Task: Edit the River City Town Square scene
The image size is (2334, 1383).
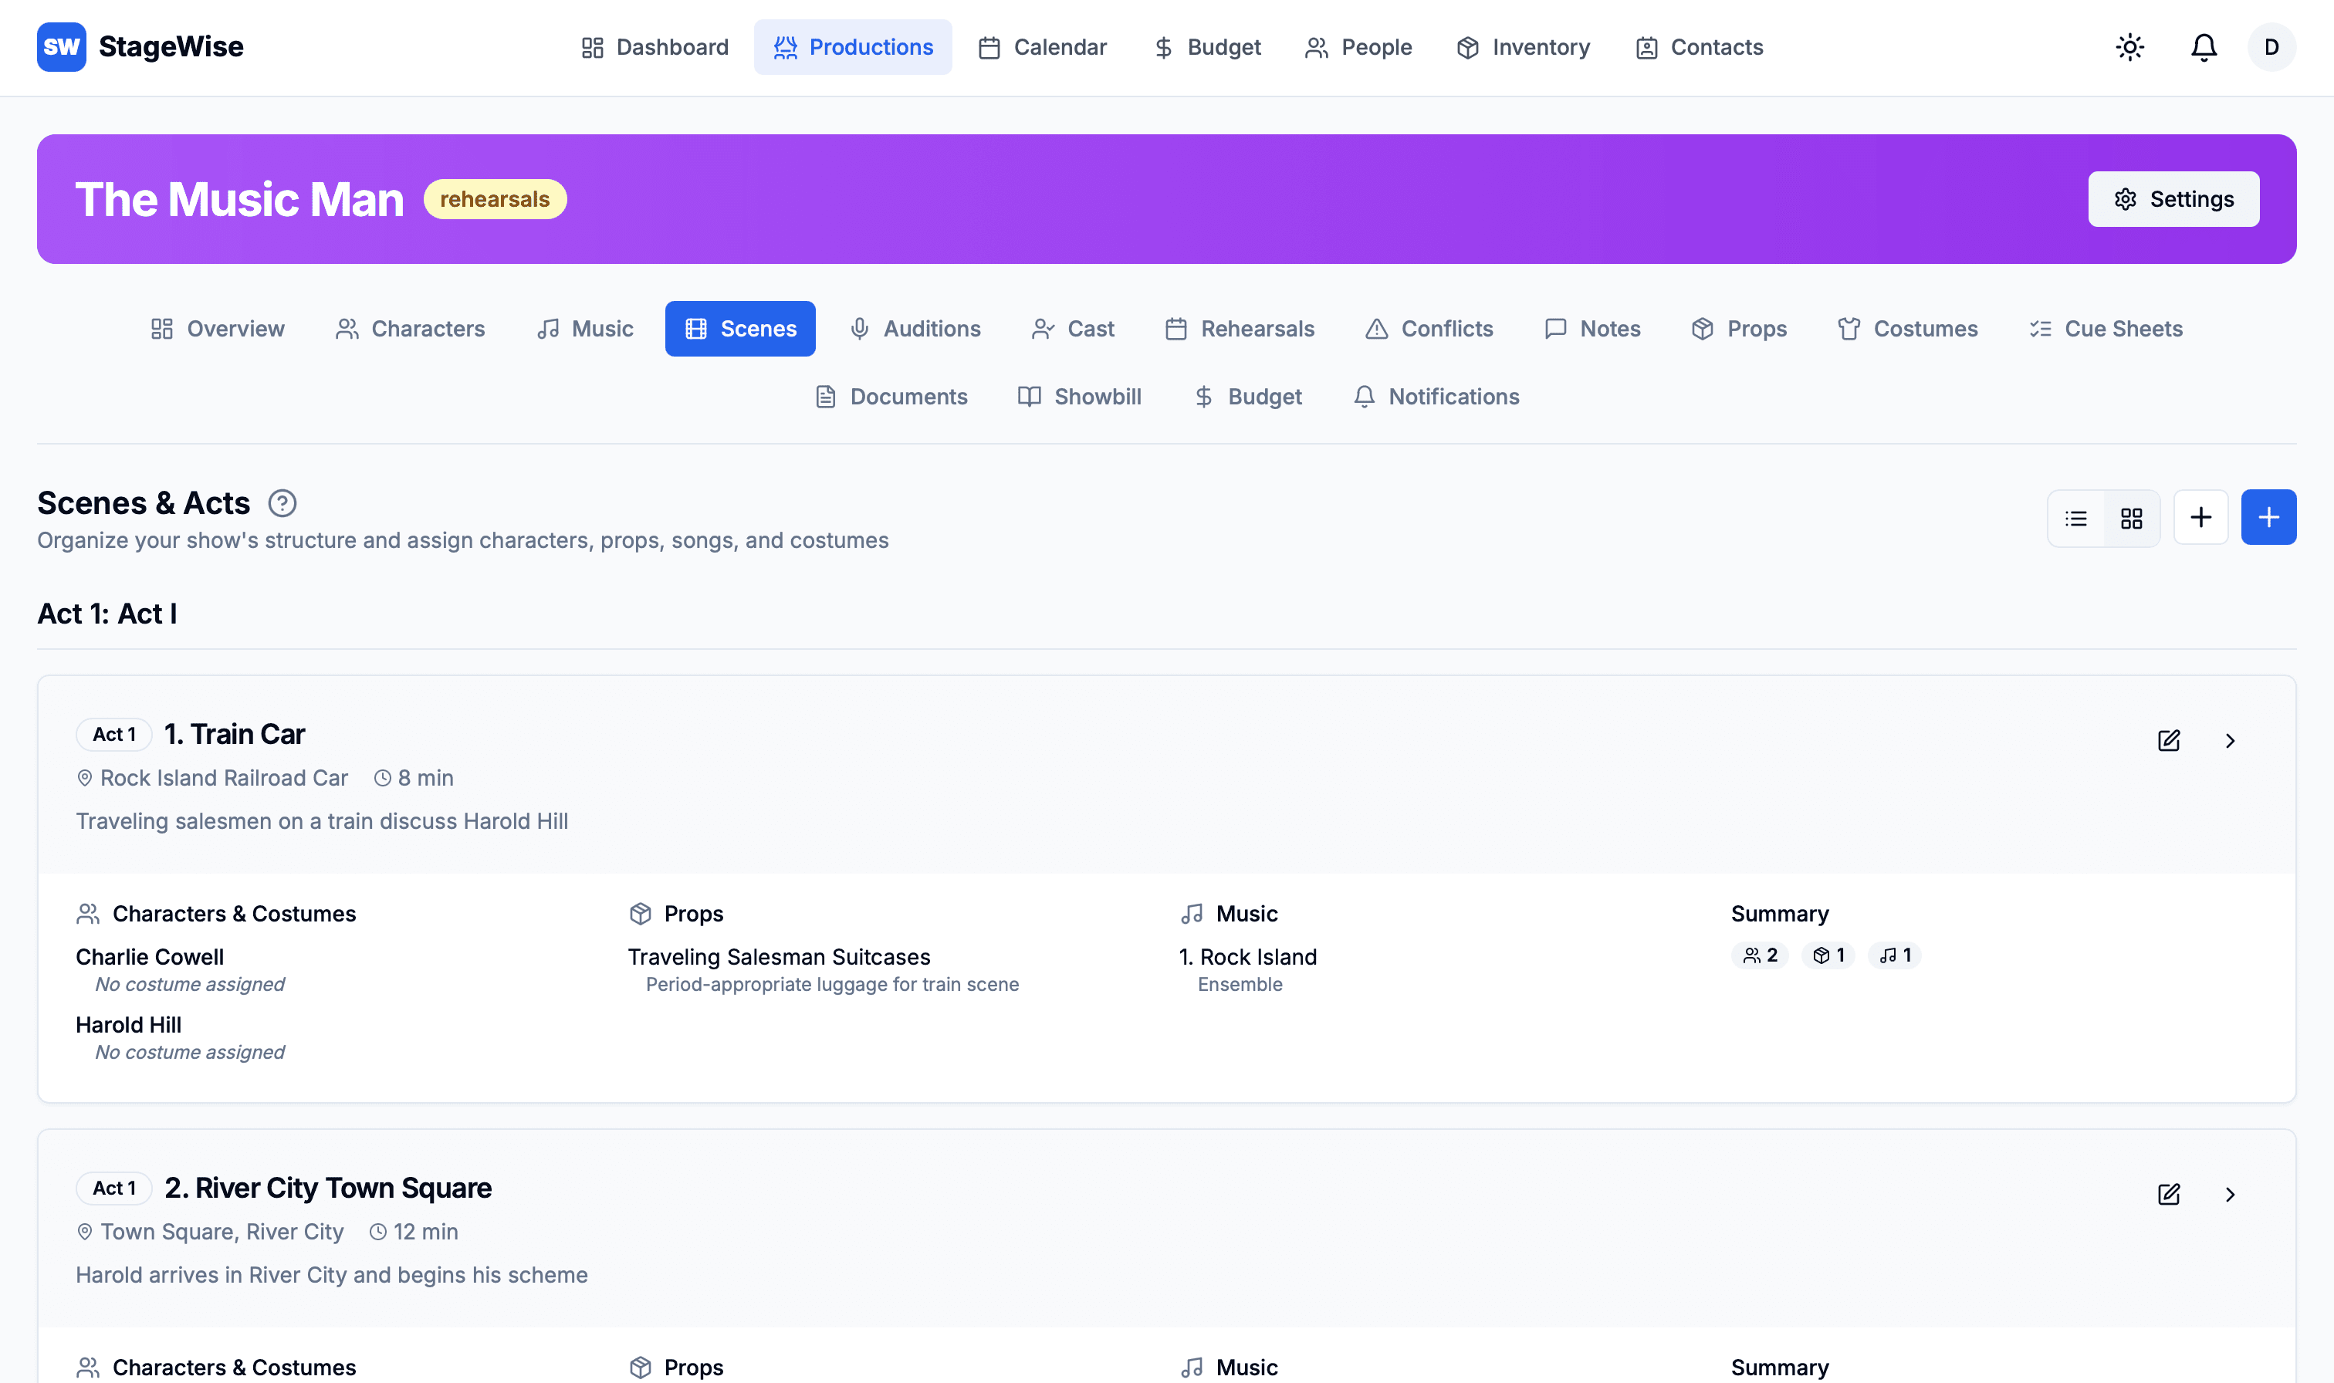Action: pyautogui.click(x=2168, y=1195)
